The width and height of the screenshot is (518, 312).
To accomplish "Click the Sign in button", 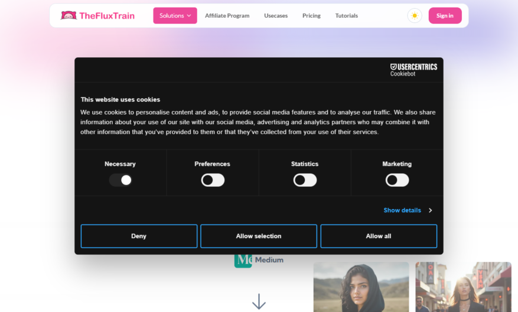I will point(445,15).
